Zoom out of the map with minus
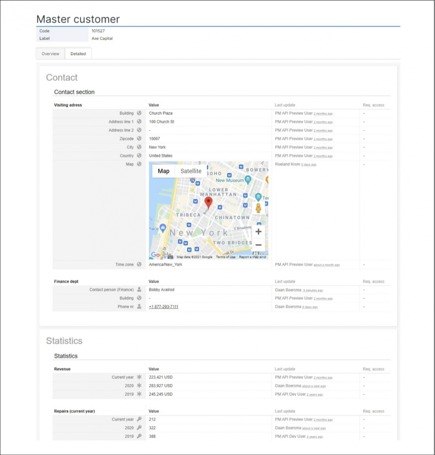 [258, 245]
